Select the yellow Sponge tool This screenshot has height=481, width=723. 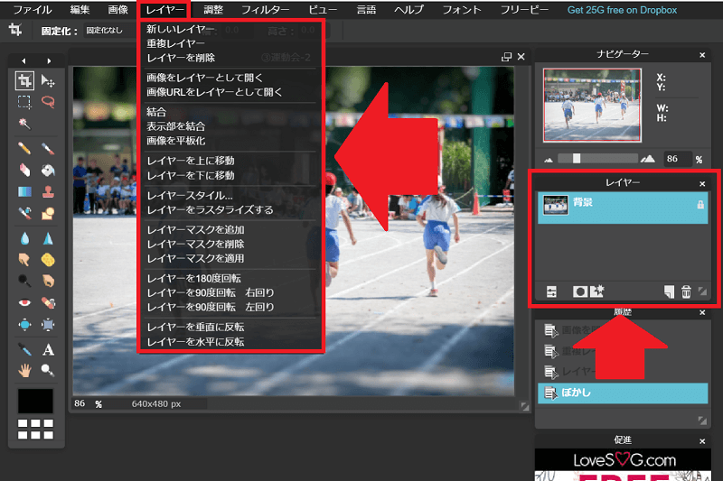pos(48,260)
